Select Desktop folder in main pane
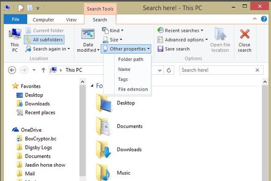Screen dimensions: 271x181 tap(116, 103)
